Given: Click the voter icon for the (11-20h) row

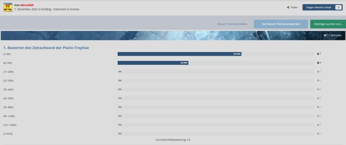Looking at the screenshot, I should (318, 72).
